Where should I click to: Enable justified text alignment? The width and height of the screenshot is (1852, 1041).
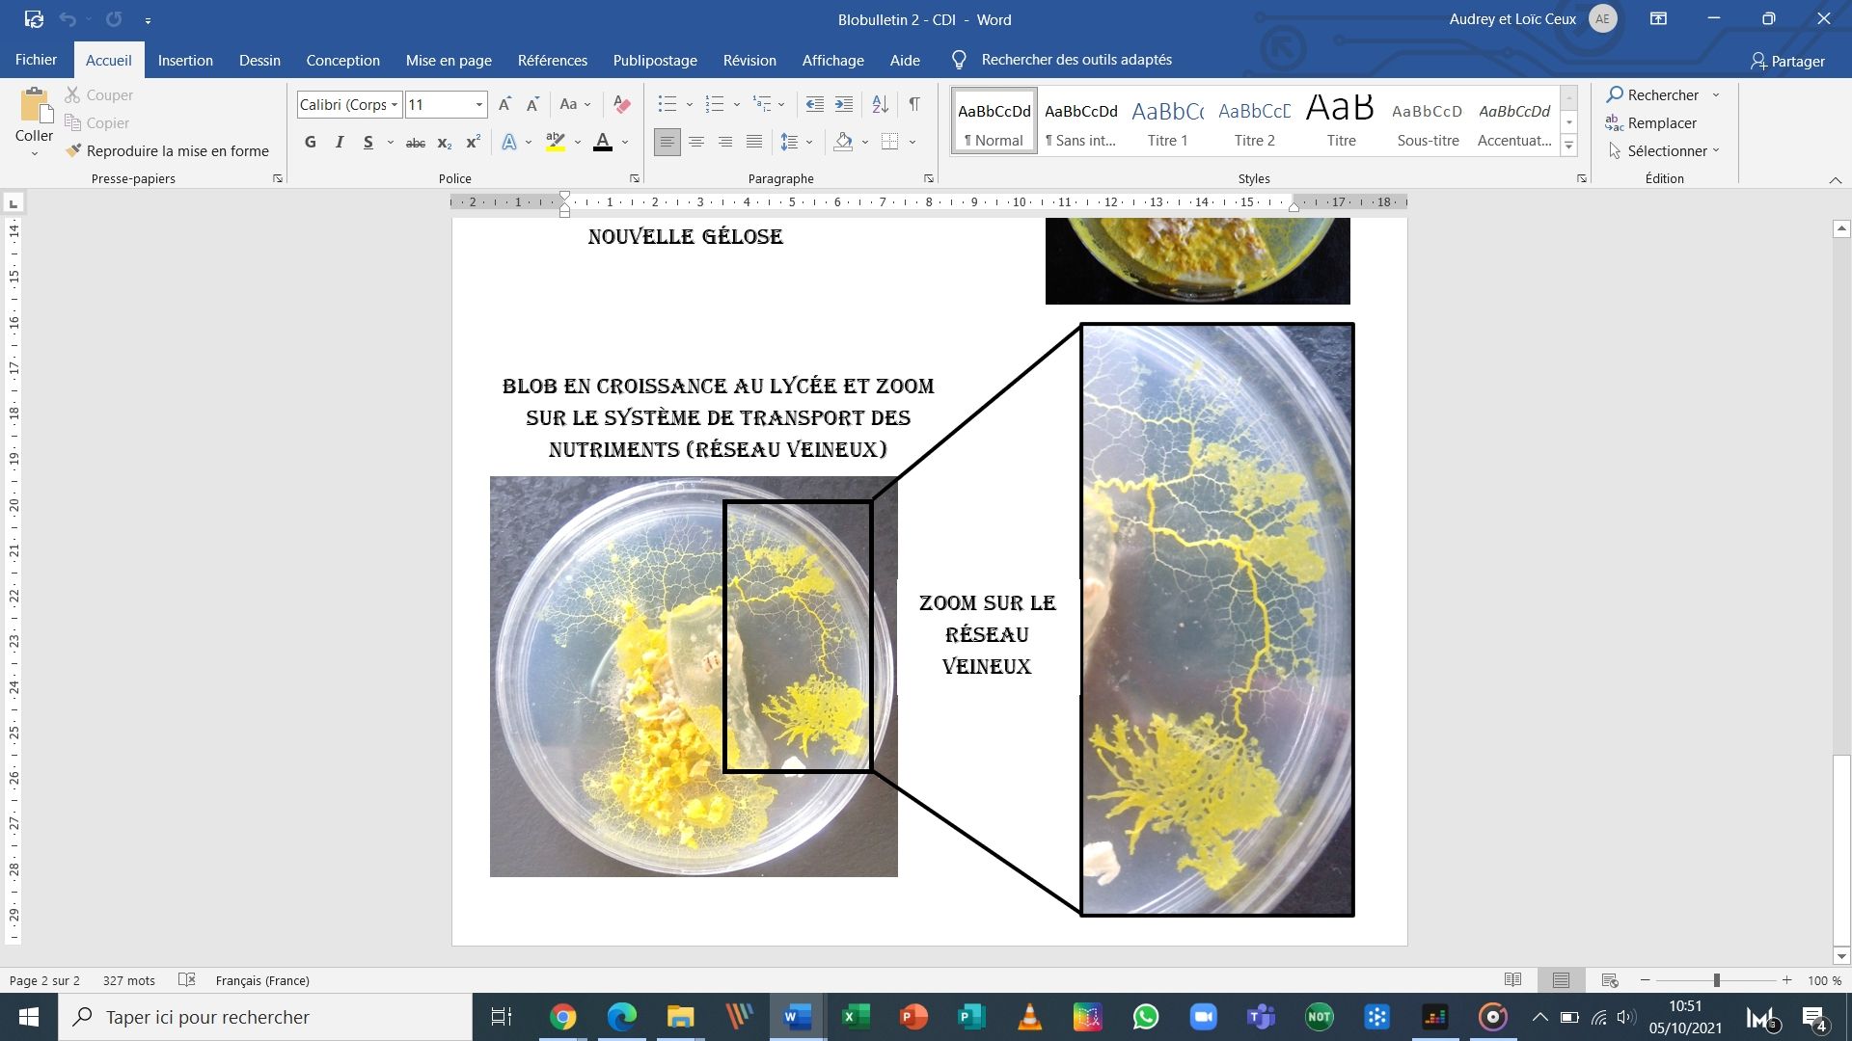click(x=754, y=143)
